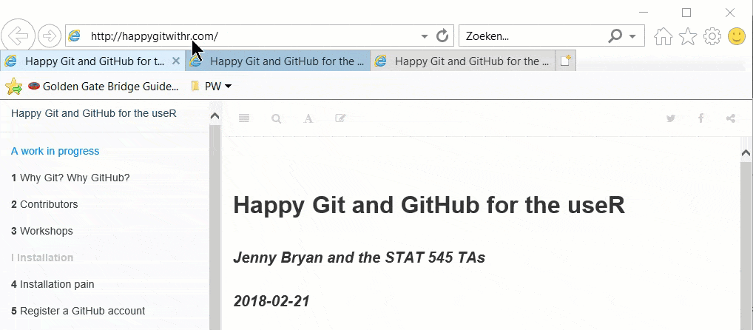This screenshot has width=753, height=330.
Task: Open chapter 5 Register a GitHub account
Action: coord(78,311)
